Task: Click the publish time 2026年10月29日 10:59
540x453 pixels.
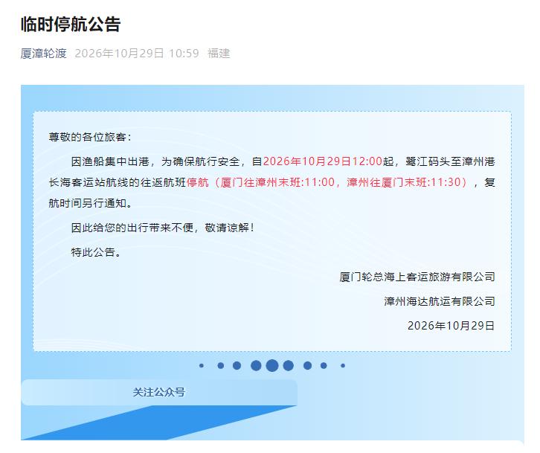Action: 137,54
